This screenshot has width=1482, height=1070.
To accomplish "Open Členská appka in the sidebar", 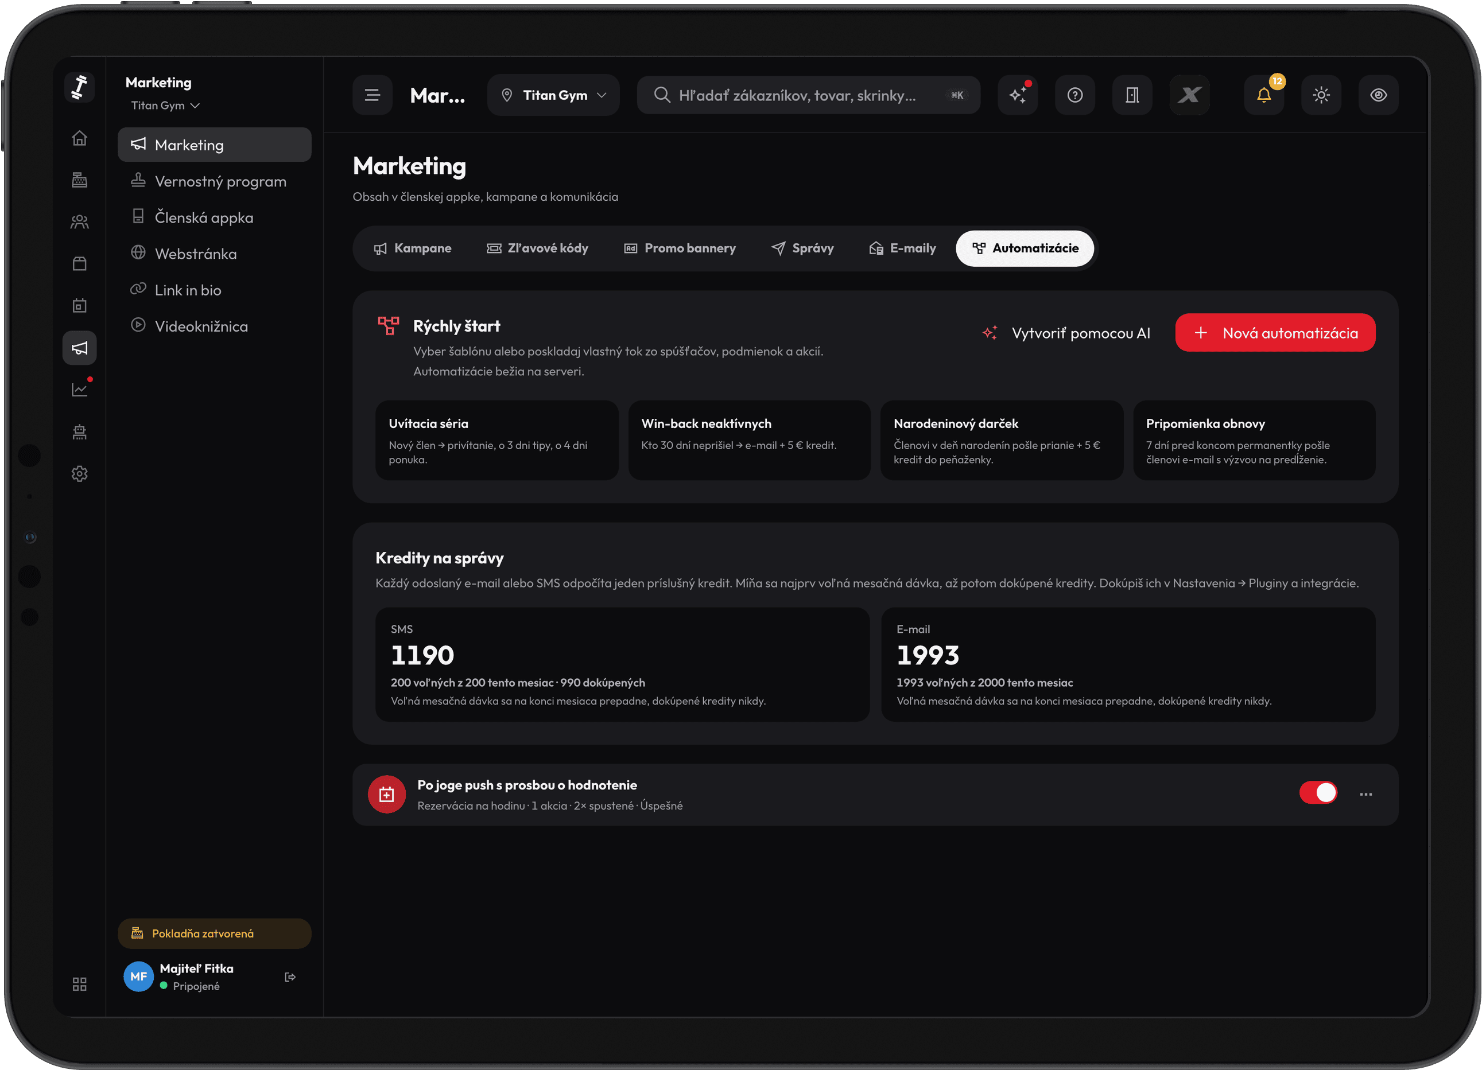I will 214,217.
